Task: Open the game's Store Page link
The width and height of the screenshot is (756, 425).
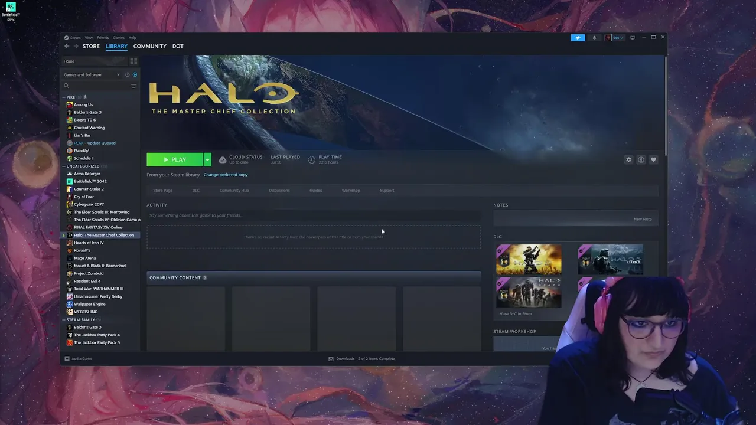Action: tap(163, 191)
